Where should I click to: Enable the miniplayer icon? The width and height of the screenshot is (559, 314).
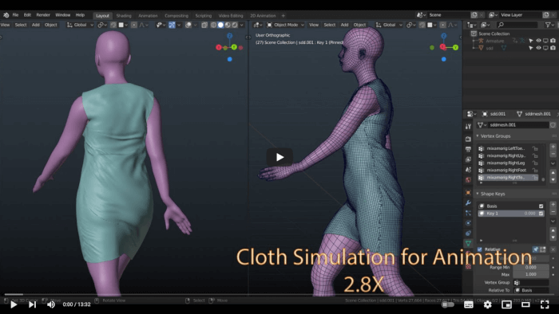pyautogui.click(x=506, y=304)
